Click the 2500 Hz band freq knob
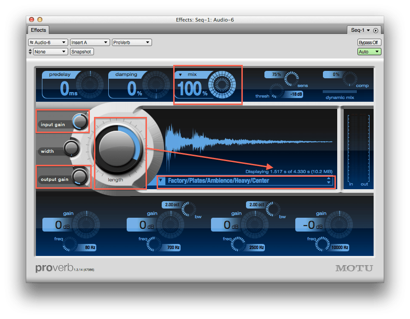This screenshot has width=410, height=319. (x=238, y=244)
